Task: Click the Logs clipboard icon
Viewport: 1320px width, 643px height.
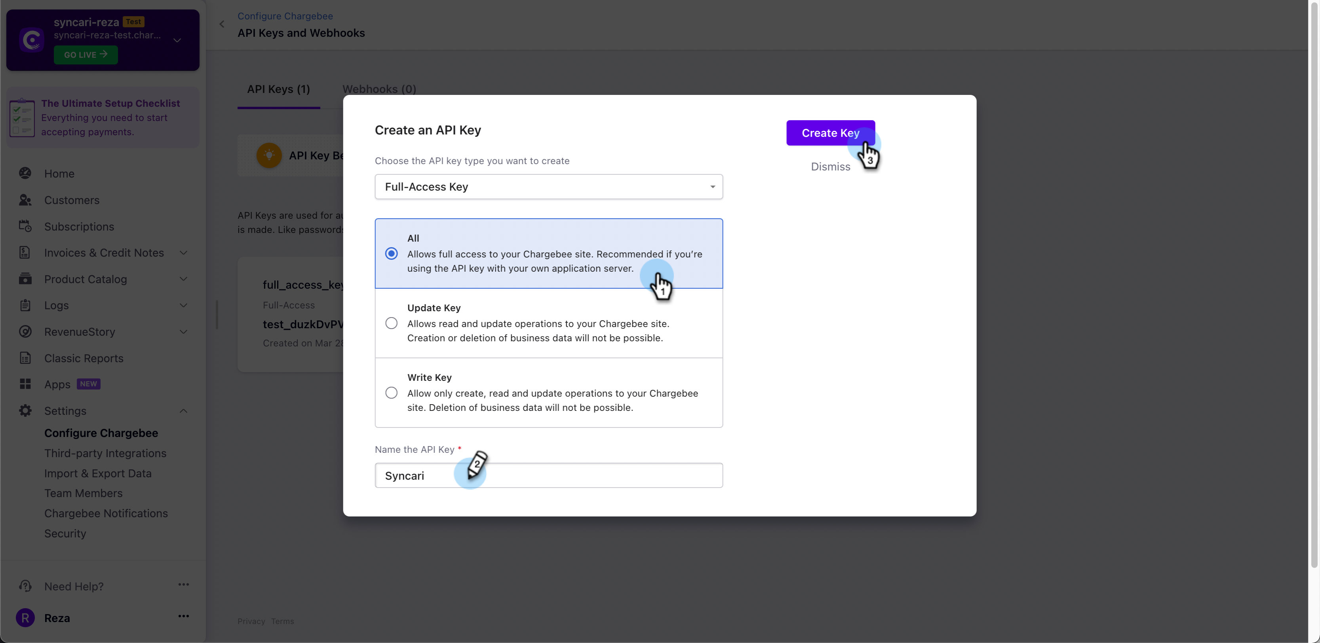Action: [x=25, y=306]
